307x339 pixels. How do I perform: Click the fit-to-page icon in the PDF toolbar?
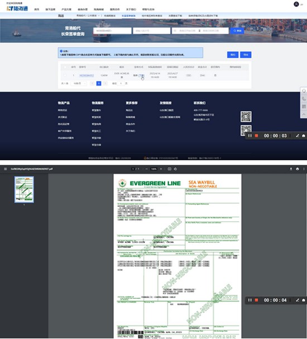pyautogui.click(x=170, y=169)
